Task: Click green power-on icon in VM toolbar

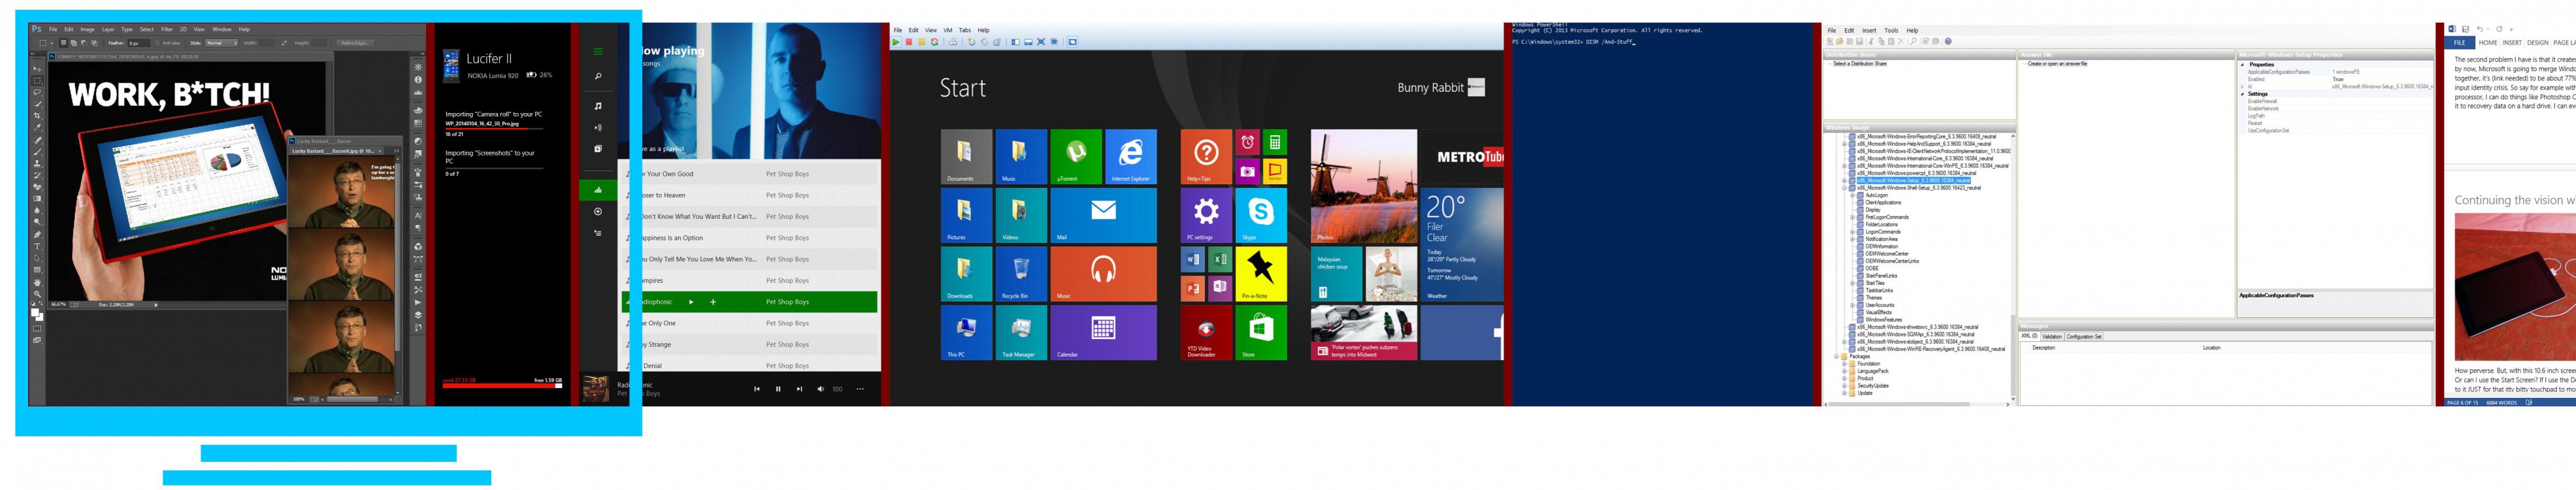Action: [x=896, y=42]
